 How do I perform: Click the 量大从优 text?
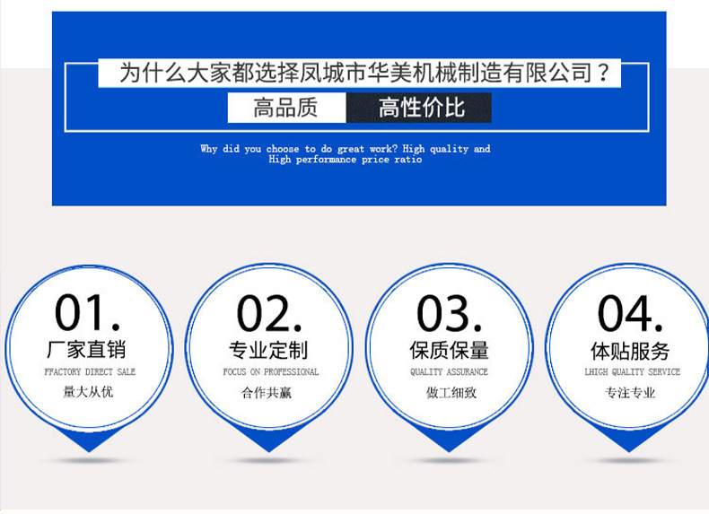coord(88,392)
